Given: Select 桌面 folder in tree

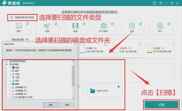Looking at the screenshot, I should point(17,84).
